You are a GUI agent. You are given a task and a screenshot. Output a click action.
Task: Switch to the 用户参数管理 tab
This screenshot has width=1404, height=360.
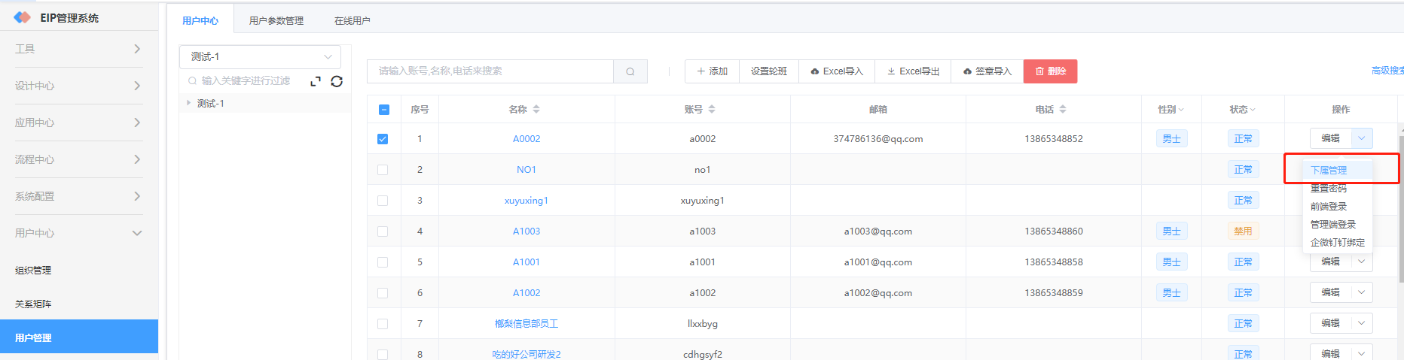[276, 20]
